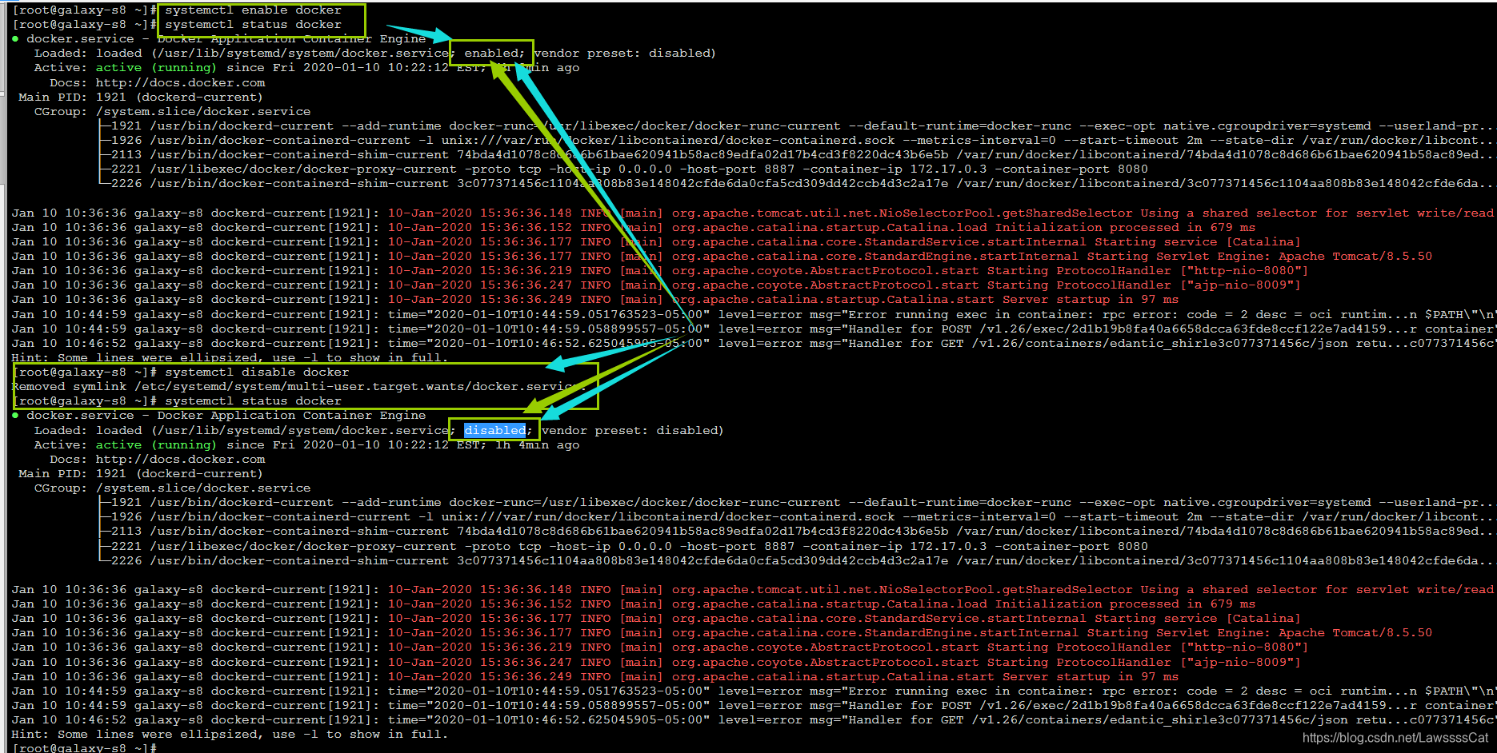Click 'active (running)' in the second status output

click(156, 445)
